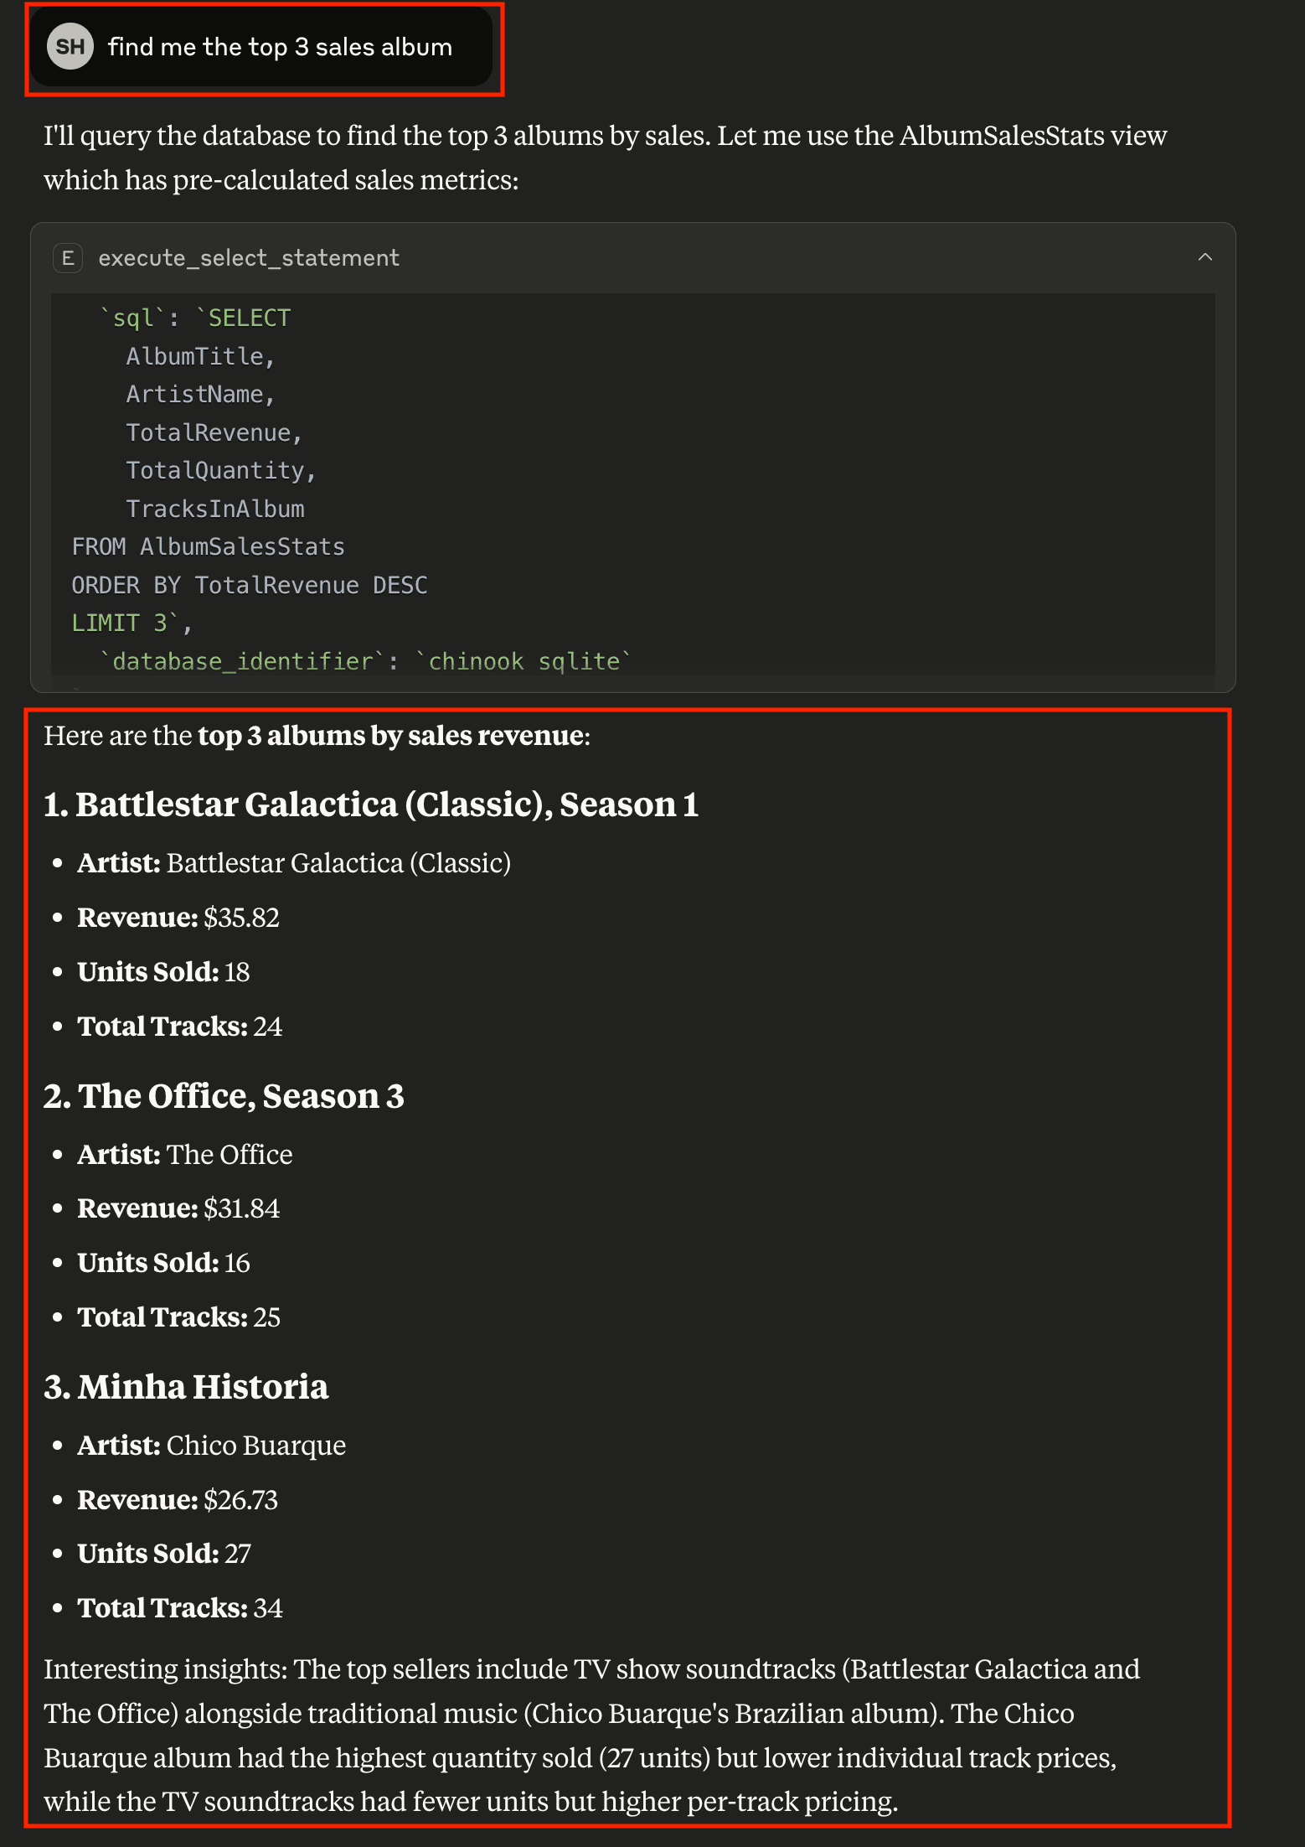Viewport: 1305px width, 1847px height.
Task: Click 'Artist: The Office' bullet
Action: click(x=184, y=1155)
